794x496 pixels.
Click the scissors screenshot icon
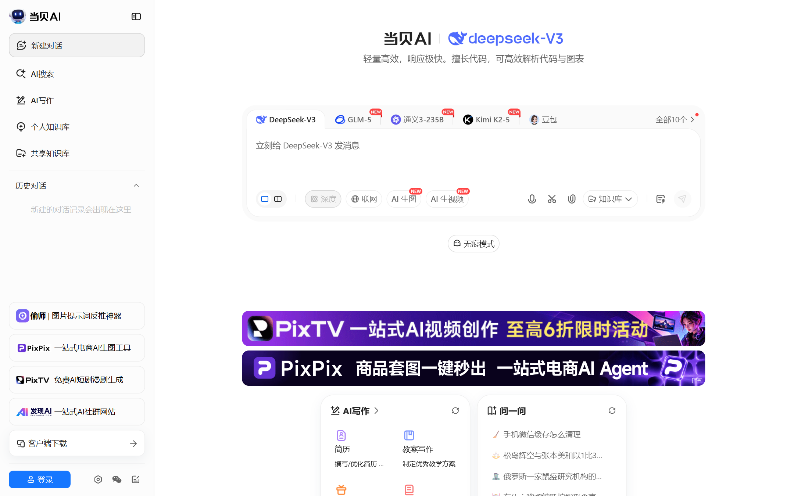coord(552,199)
